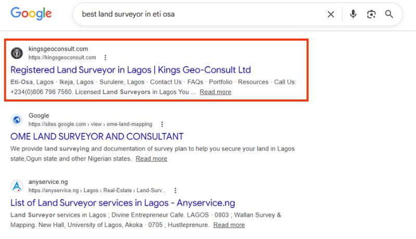Click the sites.google.com globe favicon
The height and width of the screenshot is (239, 416).
(17, 120)
